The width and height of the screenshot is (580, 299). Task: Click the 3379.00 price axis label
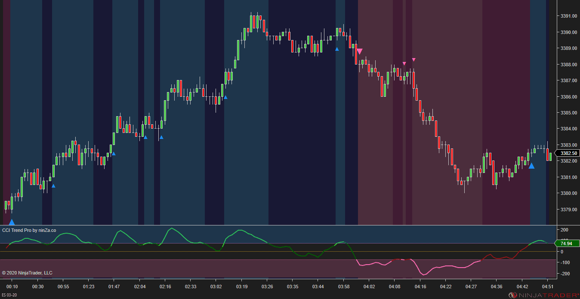pos(569,210)
